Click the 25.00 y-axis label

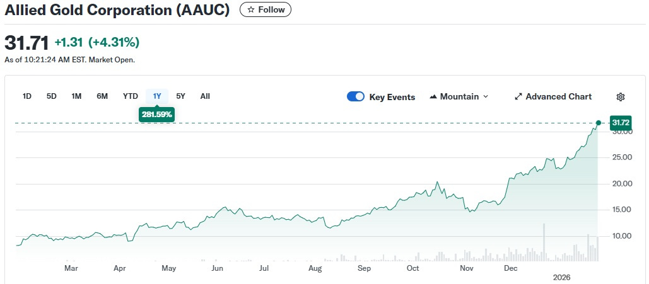[x=621, y=157]
